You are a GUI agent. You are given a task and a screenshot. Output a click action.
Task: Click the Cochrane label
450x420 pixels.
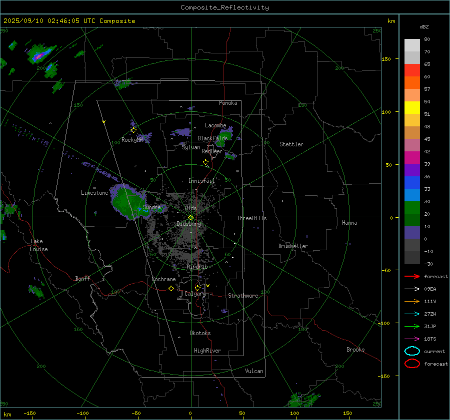pos(163,279)
